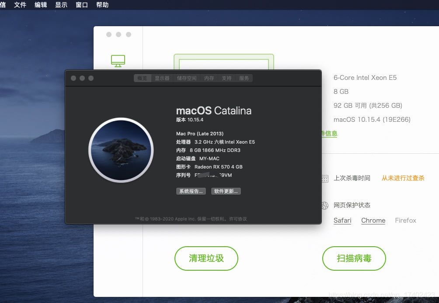Close the About This Mac window

click(x=73, y=78)
